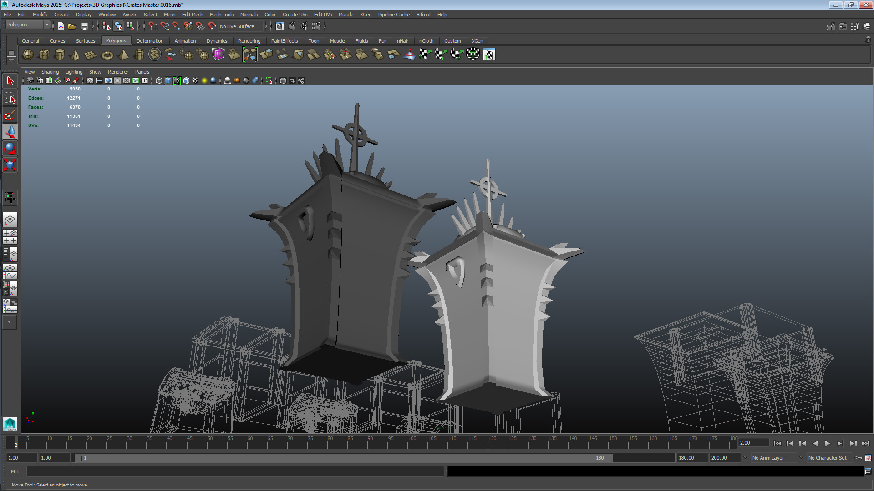The width and height of the screenshot is (874, 491).
Task: Switch to the Rendering shelf tab
Action: coord(249,41)
